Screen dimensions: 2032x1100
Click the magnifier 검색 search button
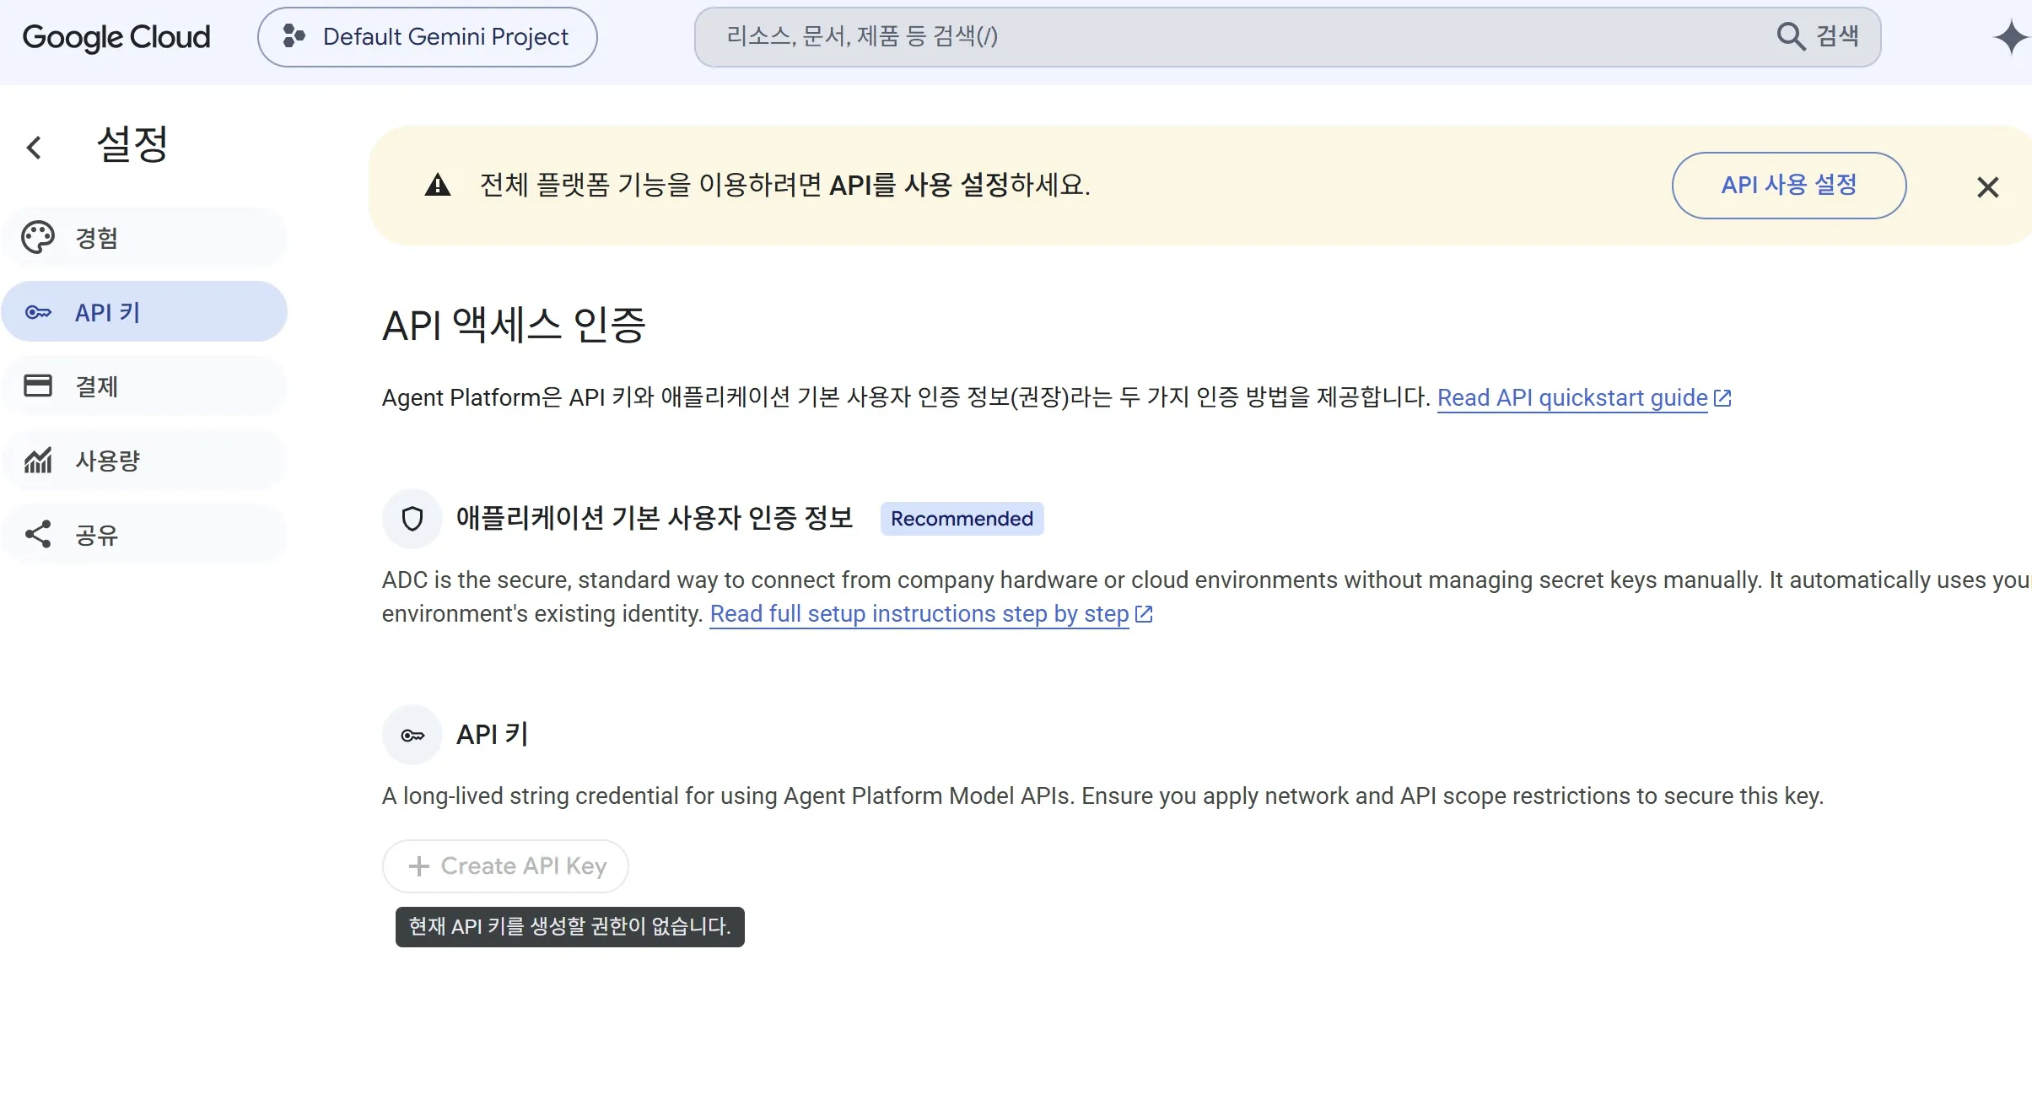(1818, 36)
